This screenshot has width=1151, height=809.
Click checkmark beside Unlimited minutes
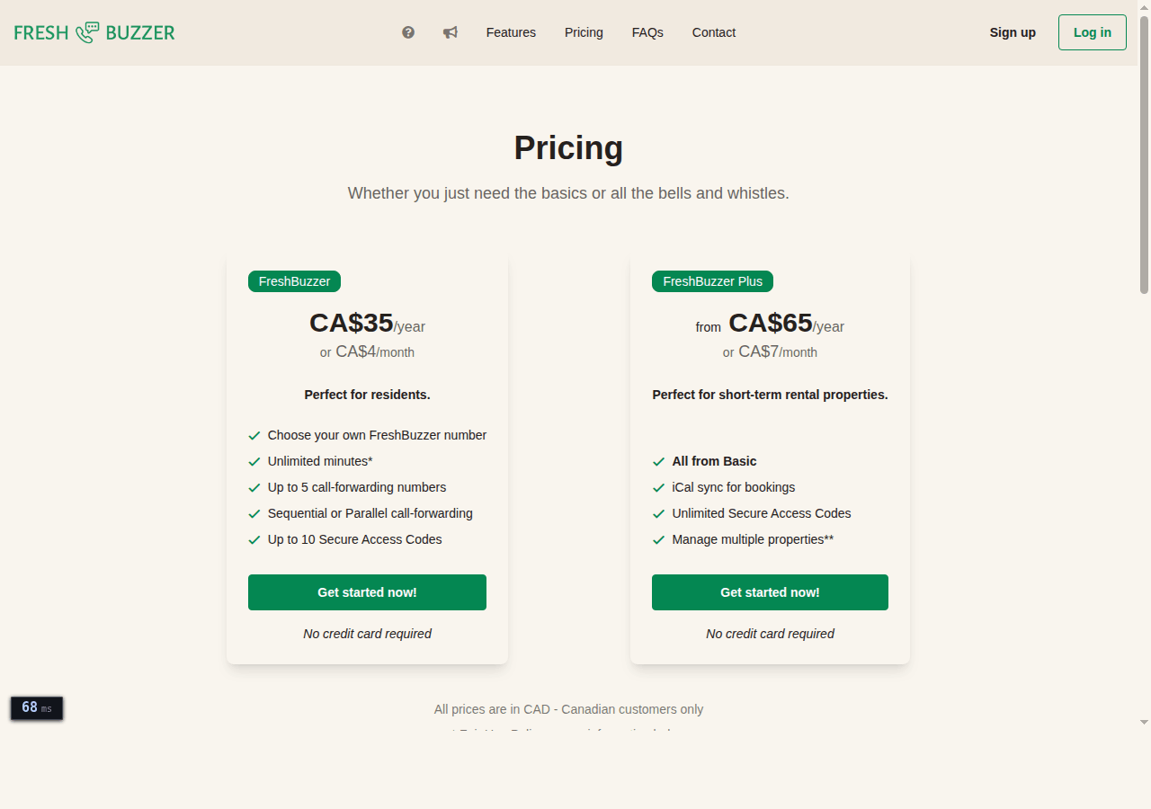click(254, 462)
